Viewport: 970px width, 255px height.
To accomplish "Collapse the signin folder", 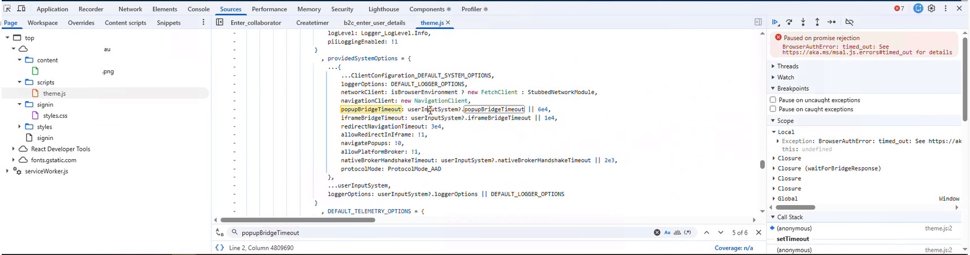I will pos(19,104).
